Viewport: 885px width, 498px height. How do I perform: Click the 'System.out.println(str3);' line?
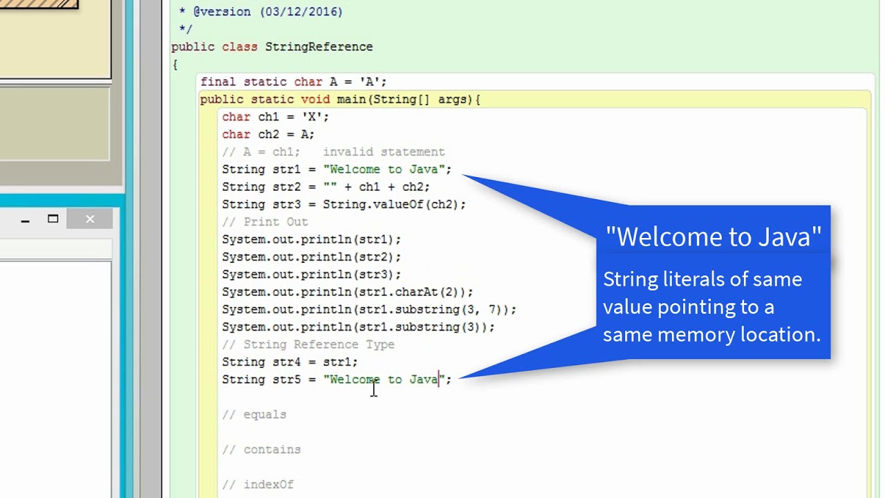(x=311, y=275)
